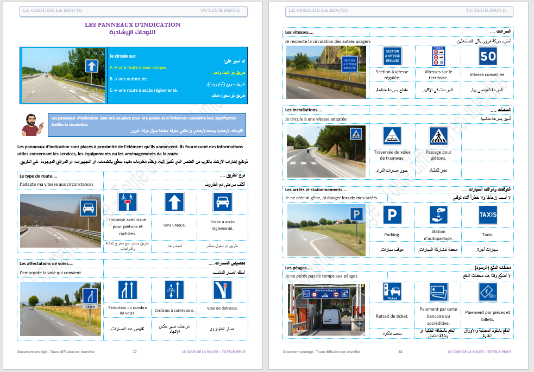The height and width of the screenshot is (372, 534).
Task: Click the cartoon tutor avatar
Action: pyautogui.click(x=32, y=125)
